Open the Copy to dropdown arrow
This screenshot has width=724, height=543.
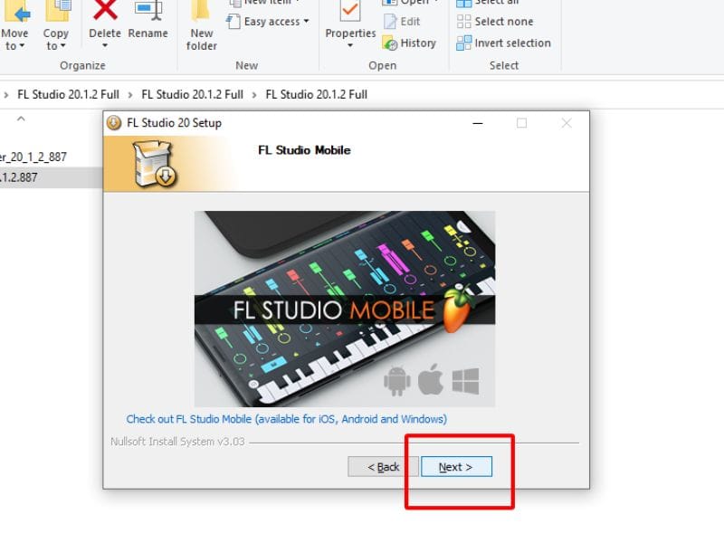click(62, 46)
